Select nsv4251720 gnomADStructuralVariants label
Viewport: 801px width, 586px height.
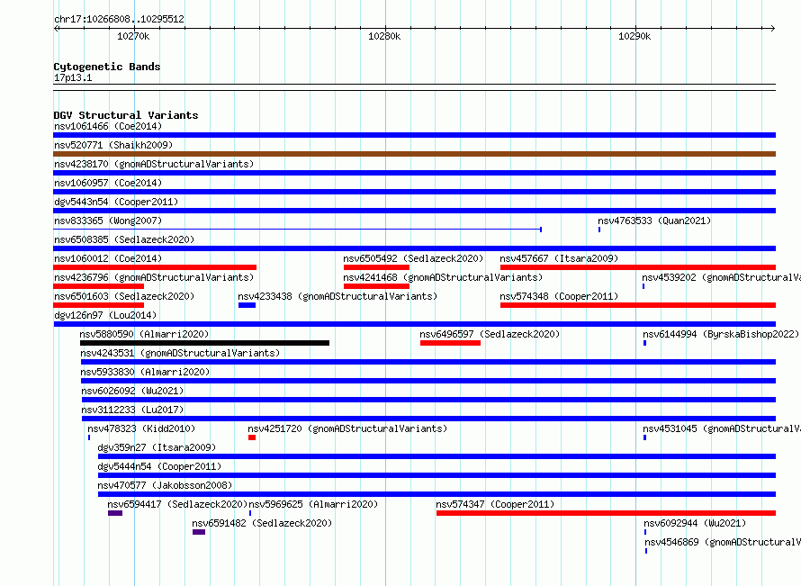click(347, 428)
